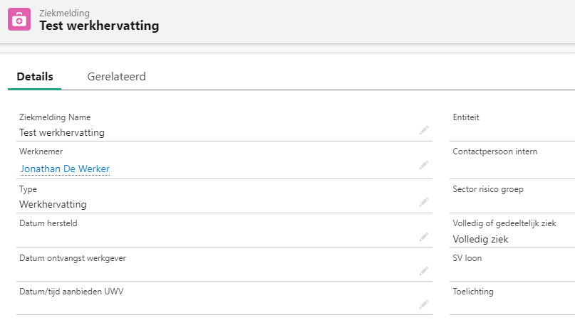Edit the Ziekmelding Name field via pencil
The width and height of the screenshot is (575, 320).
pos(424,130)
